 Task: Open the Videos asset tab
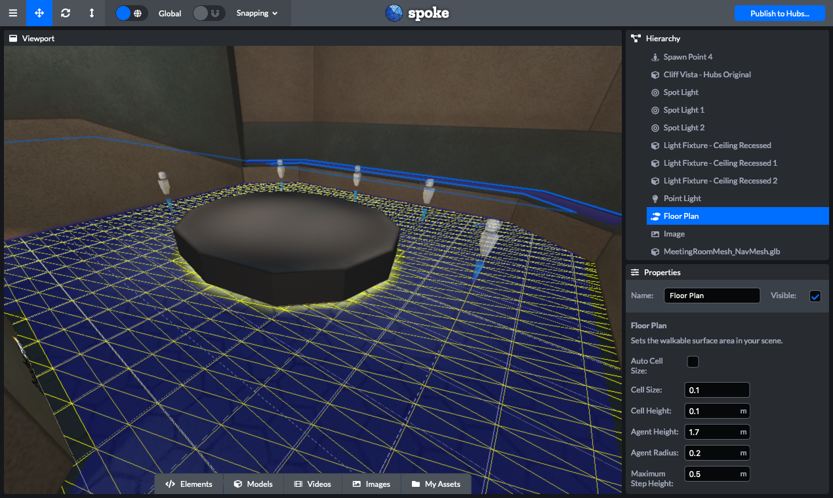(x=312, y=484)
